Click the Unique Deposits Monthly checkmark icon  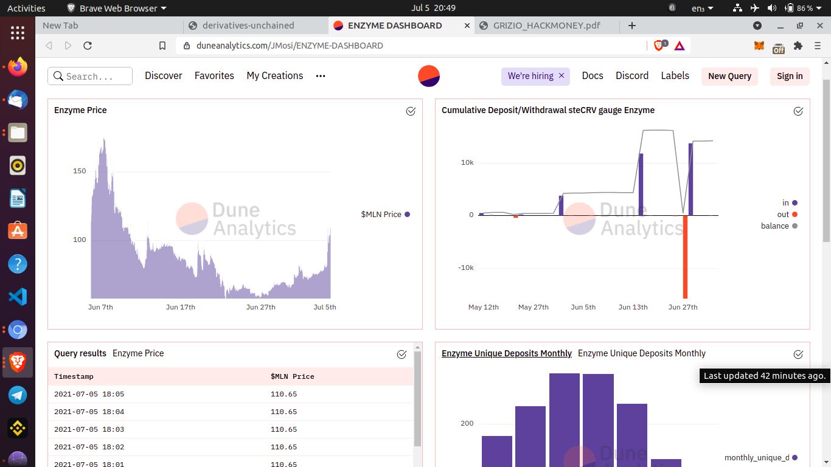[x=798, y=355]
